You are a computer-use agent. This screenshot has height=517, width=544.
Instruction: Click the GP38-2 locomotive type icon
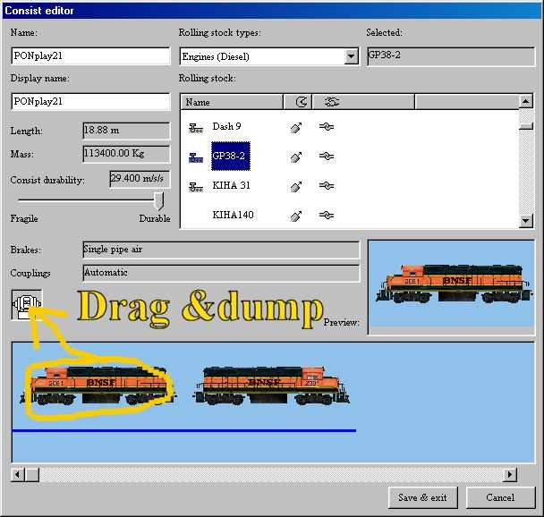[196, 157]
